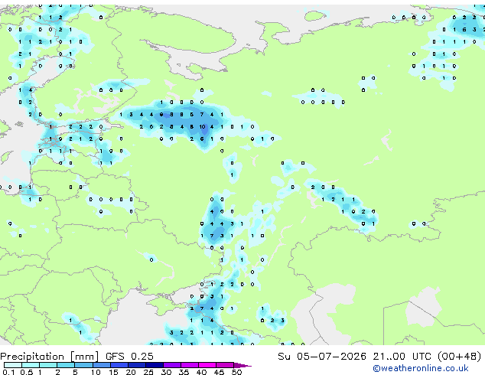This screenshot has height=375, width=485.
Task: Click the '25' legend scale label
Action: coord(148,372)
